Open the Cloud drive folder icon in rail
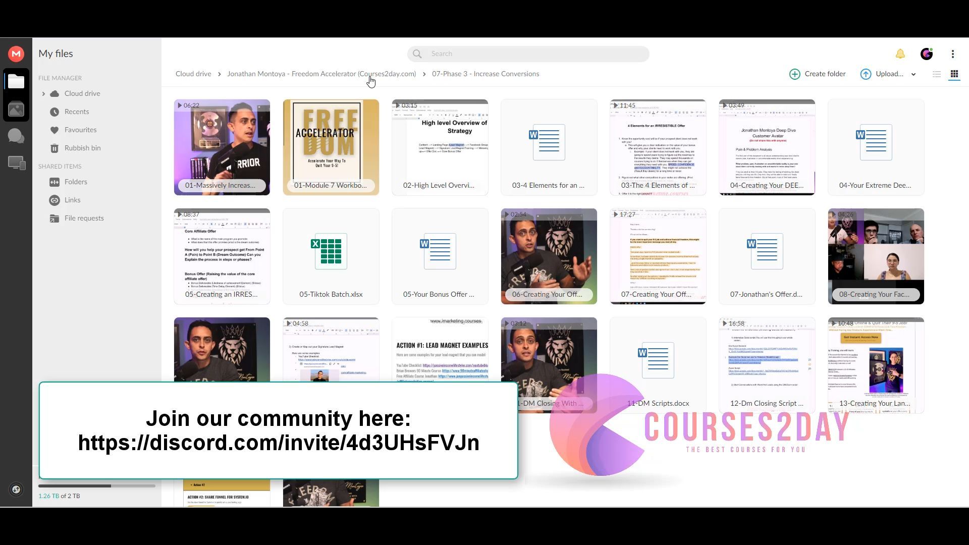Viewport: 969px width, 545px height. click(16, 81)
